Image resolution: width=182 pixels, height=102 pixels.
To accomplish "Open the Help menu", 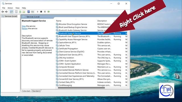I will [24, 8].
